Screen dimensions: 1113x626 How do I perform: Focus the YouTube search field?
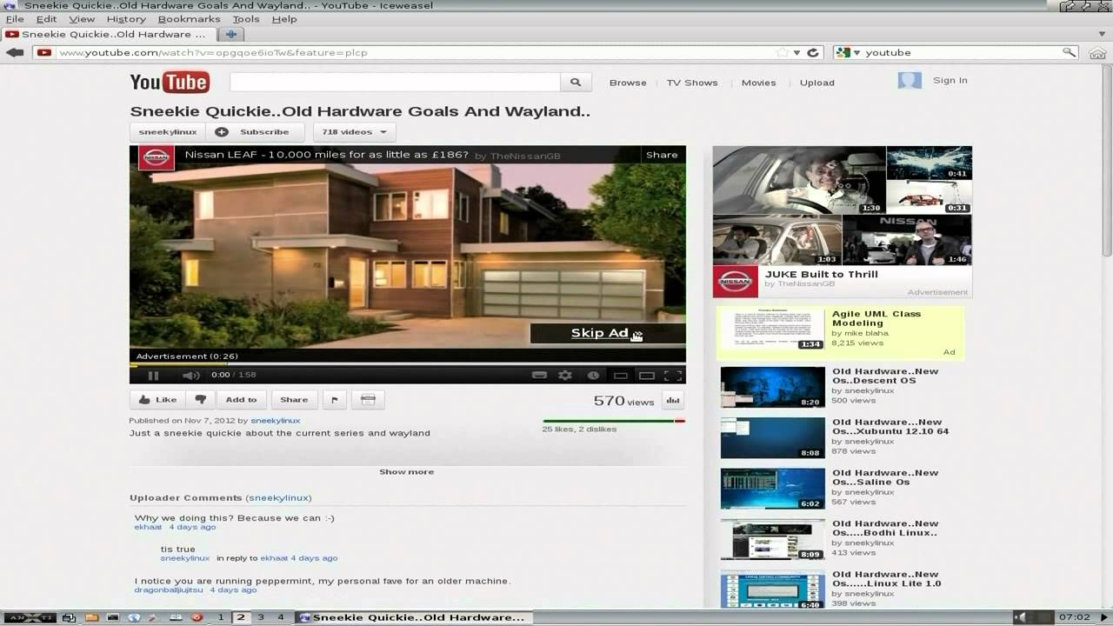point(395,83)
